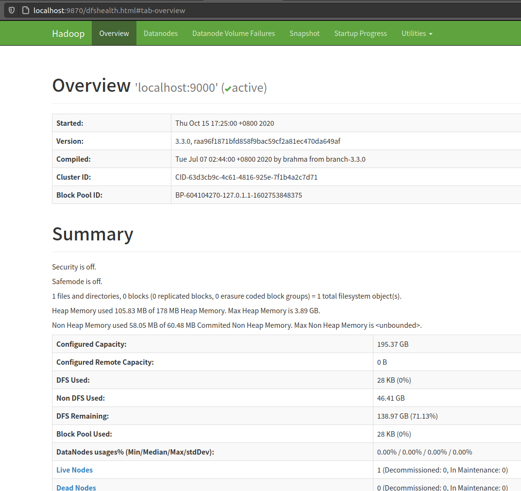Click the 'Cluster ID:' row label
The width and height of the screenshot is (521, 491).
tap(73, 177)
